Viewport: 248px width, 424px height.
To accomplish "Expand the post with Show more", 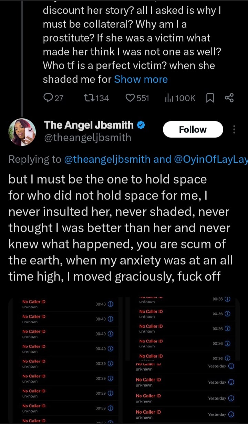I will [x=141, y=79].
